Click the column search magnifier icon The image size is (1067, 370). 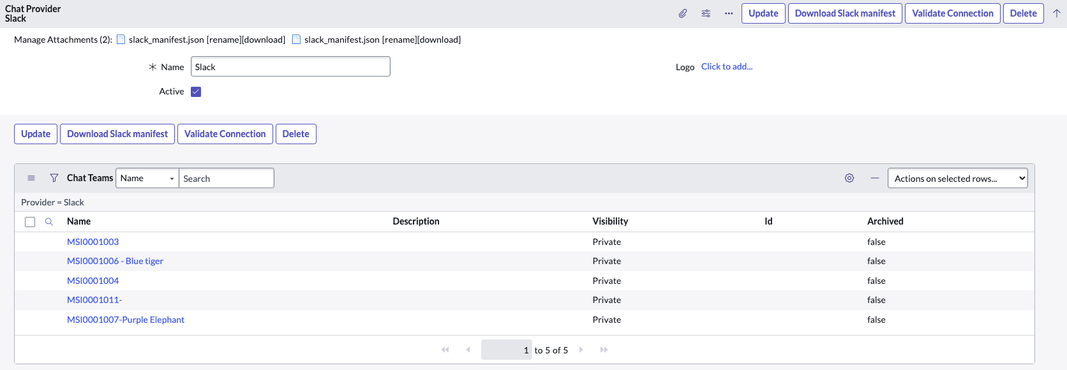tap(49, 222)
